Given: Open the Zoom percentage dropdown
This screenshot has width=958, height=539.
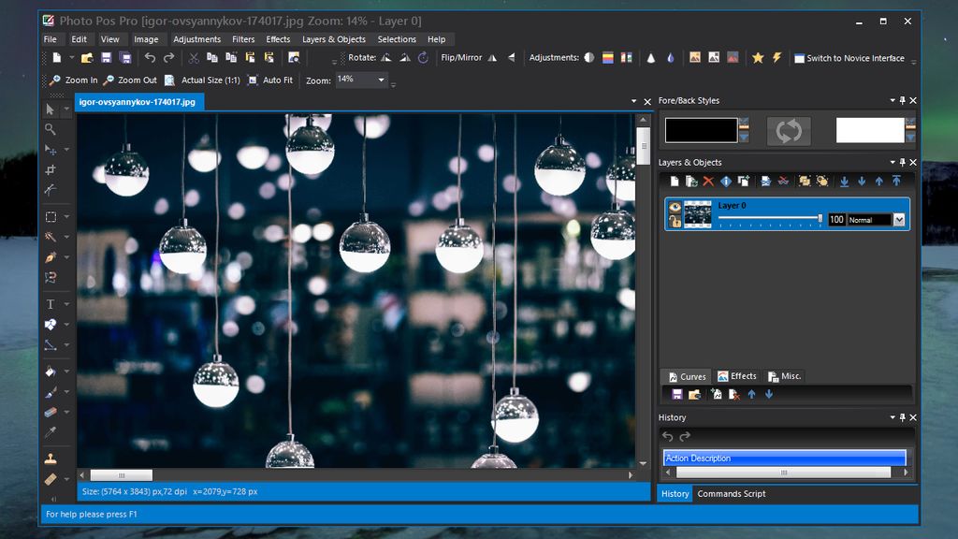Looking at the screenshot, I should pyautogui.click(x=381, y=80).
